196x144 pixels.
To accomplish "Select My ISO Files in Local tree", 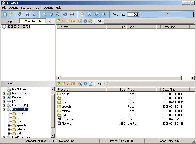I will [20, 89].
